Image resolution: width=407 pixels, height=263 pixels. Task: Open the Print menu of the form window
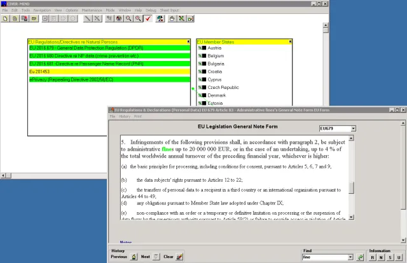pos(138,116)
